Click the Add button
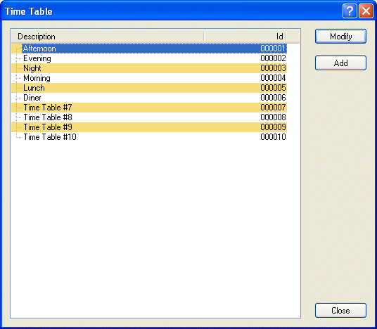 340,63
